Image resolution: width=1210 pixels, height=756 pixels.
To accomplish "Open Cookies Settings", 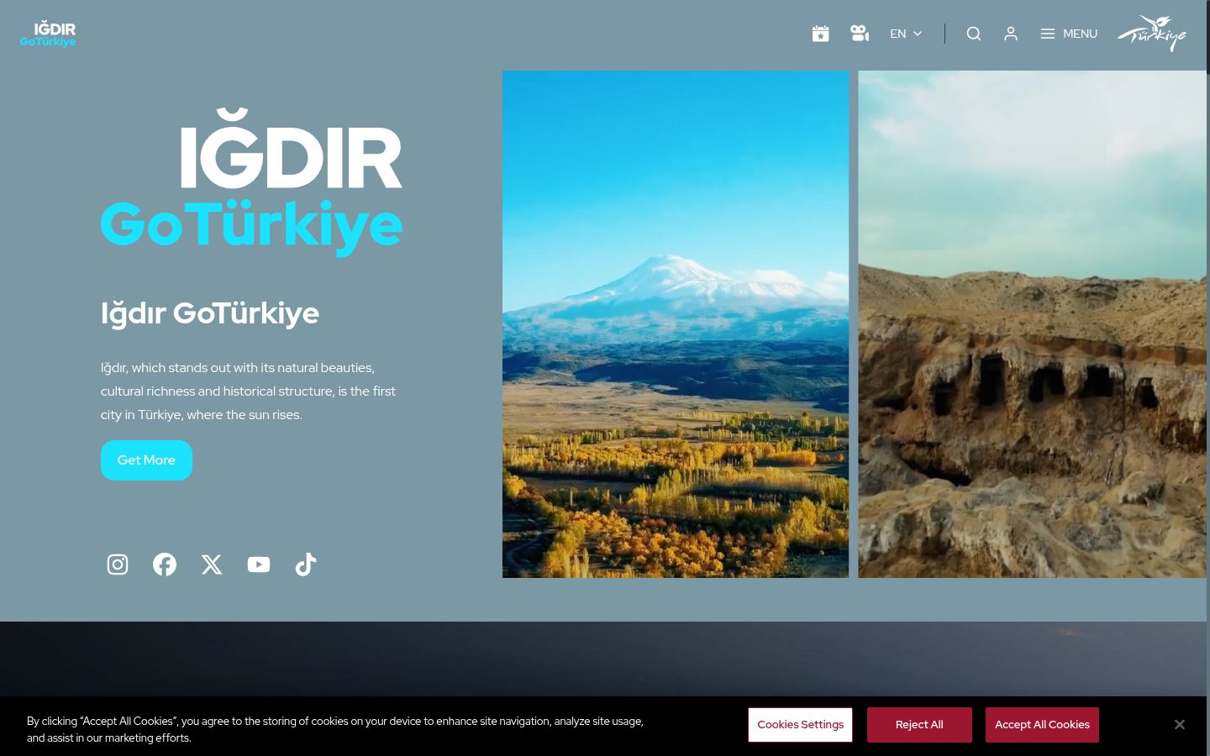I will (x=800, y=725).
